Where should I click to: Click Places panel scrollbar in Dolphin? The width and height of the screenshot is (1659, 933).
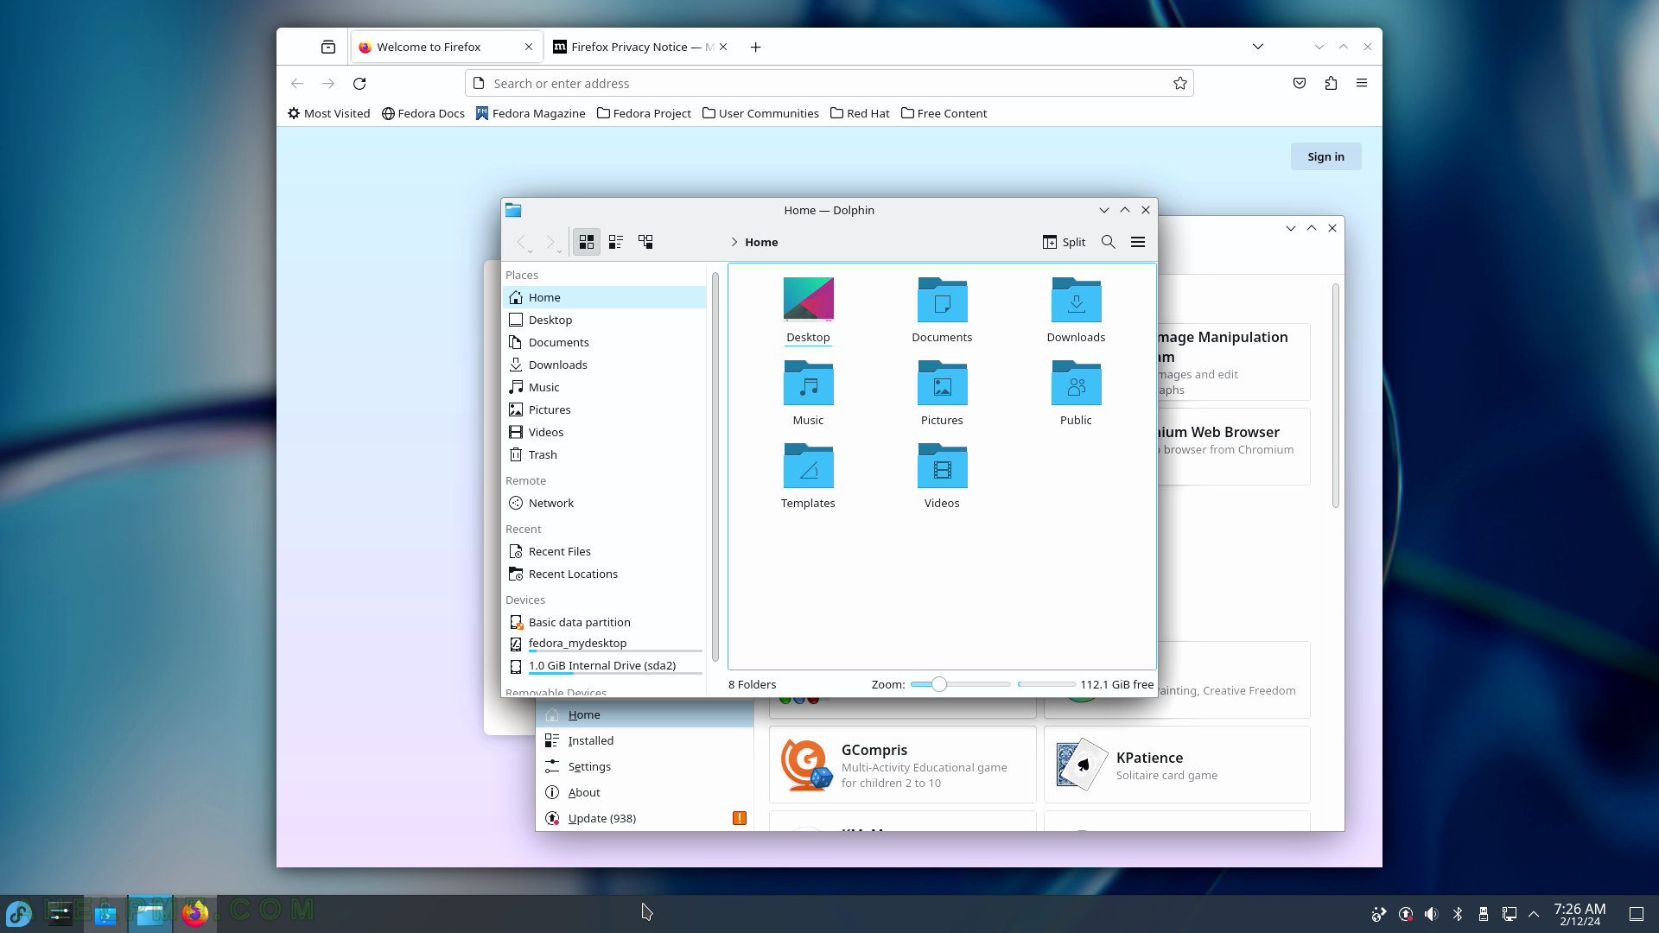715,466
